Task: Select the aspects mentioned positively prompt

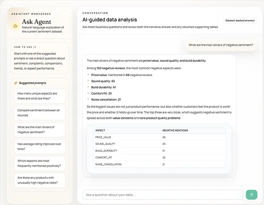Action: (x=40, y=163)
